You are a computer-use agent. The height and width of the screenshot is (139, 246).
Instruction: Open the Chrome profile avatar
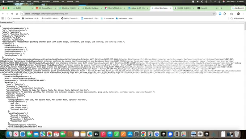[238, 14]
